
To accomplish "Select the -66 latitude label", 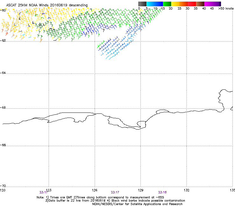I will tap(3, 108).
